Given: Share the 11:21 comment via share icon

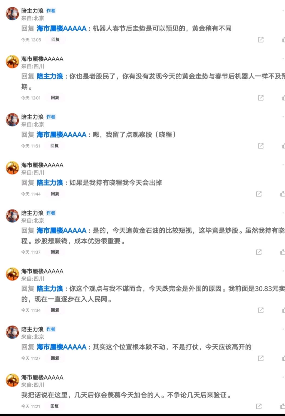Looking at the screenshot, I should [x=259, y=406].
